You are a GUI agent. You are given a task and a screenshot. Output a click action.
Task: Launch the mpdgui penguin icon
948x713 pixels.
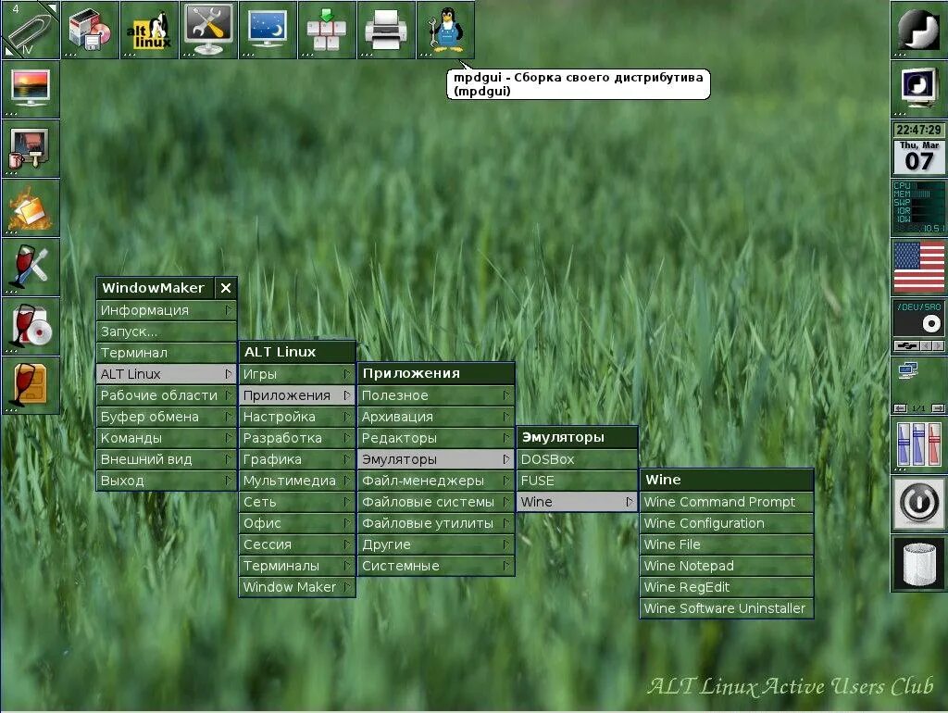pos(445,30)
